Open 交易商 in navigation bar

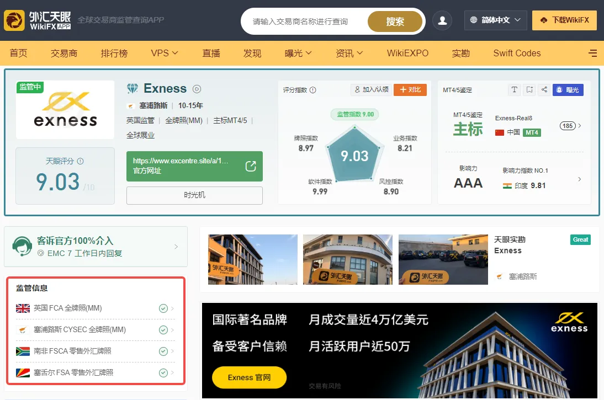pos(64,53)
